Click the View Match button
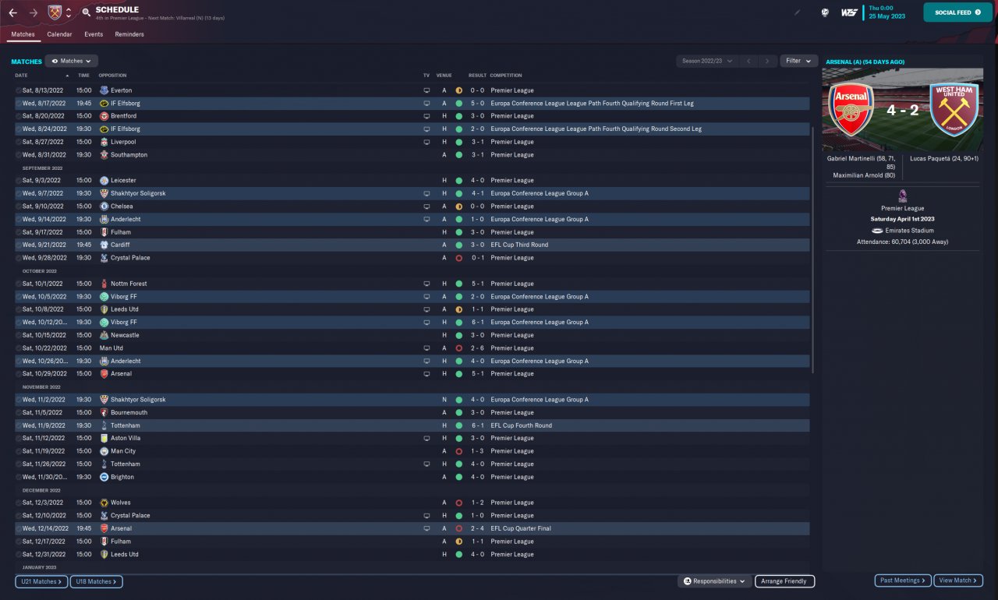Screen dimensions: 998x600 958,581
